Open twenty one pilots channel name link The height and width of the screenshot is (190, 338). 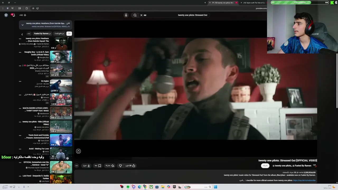283,166
